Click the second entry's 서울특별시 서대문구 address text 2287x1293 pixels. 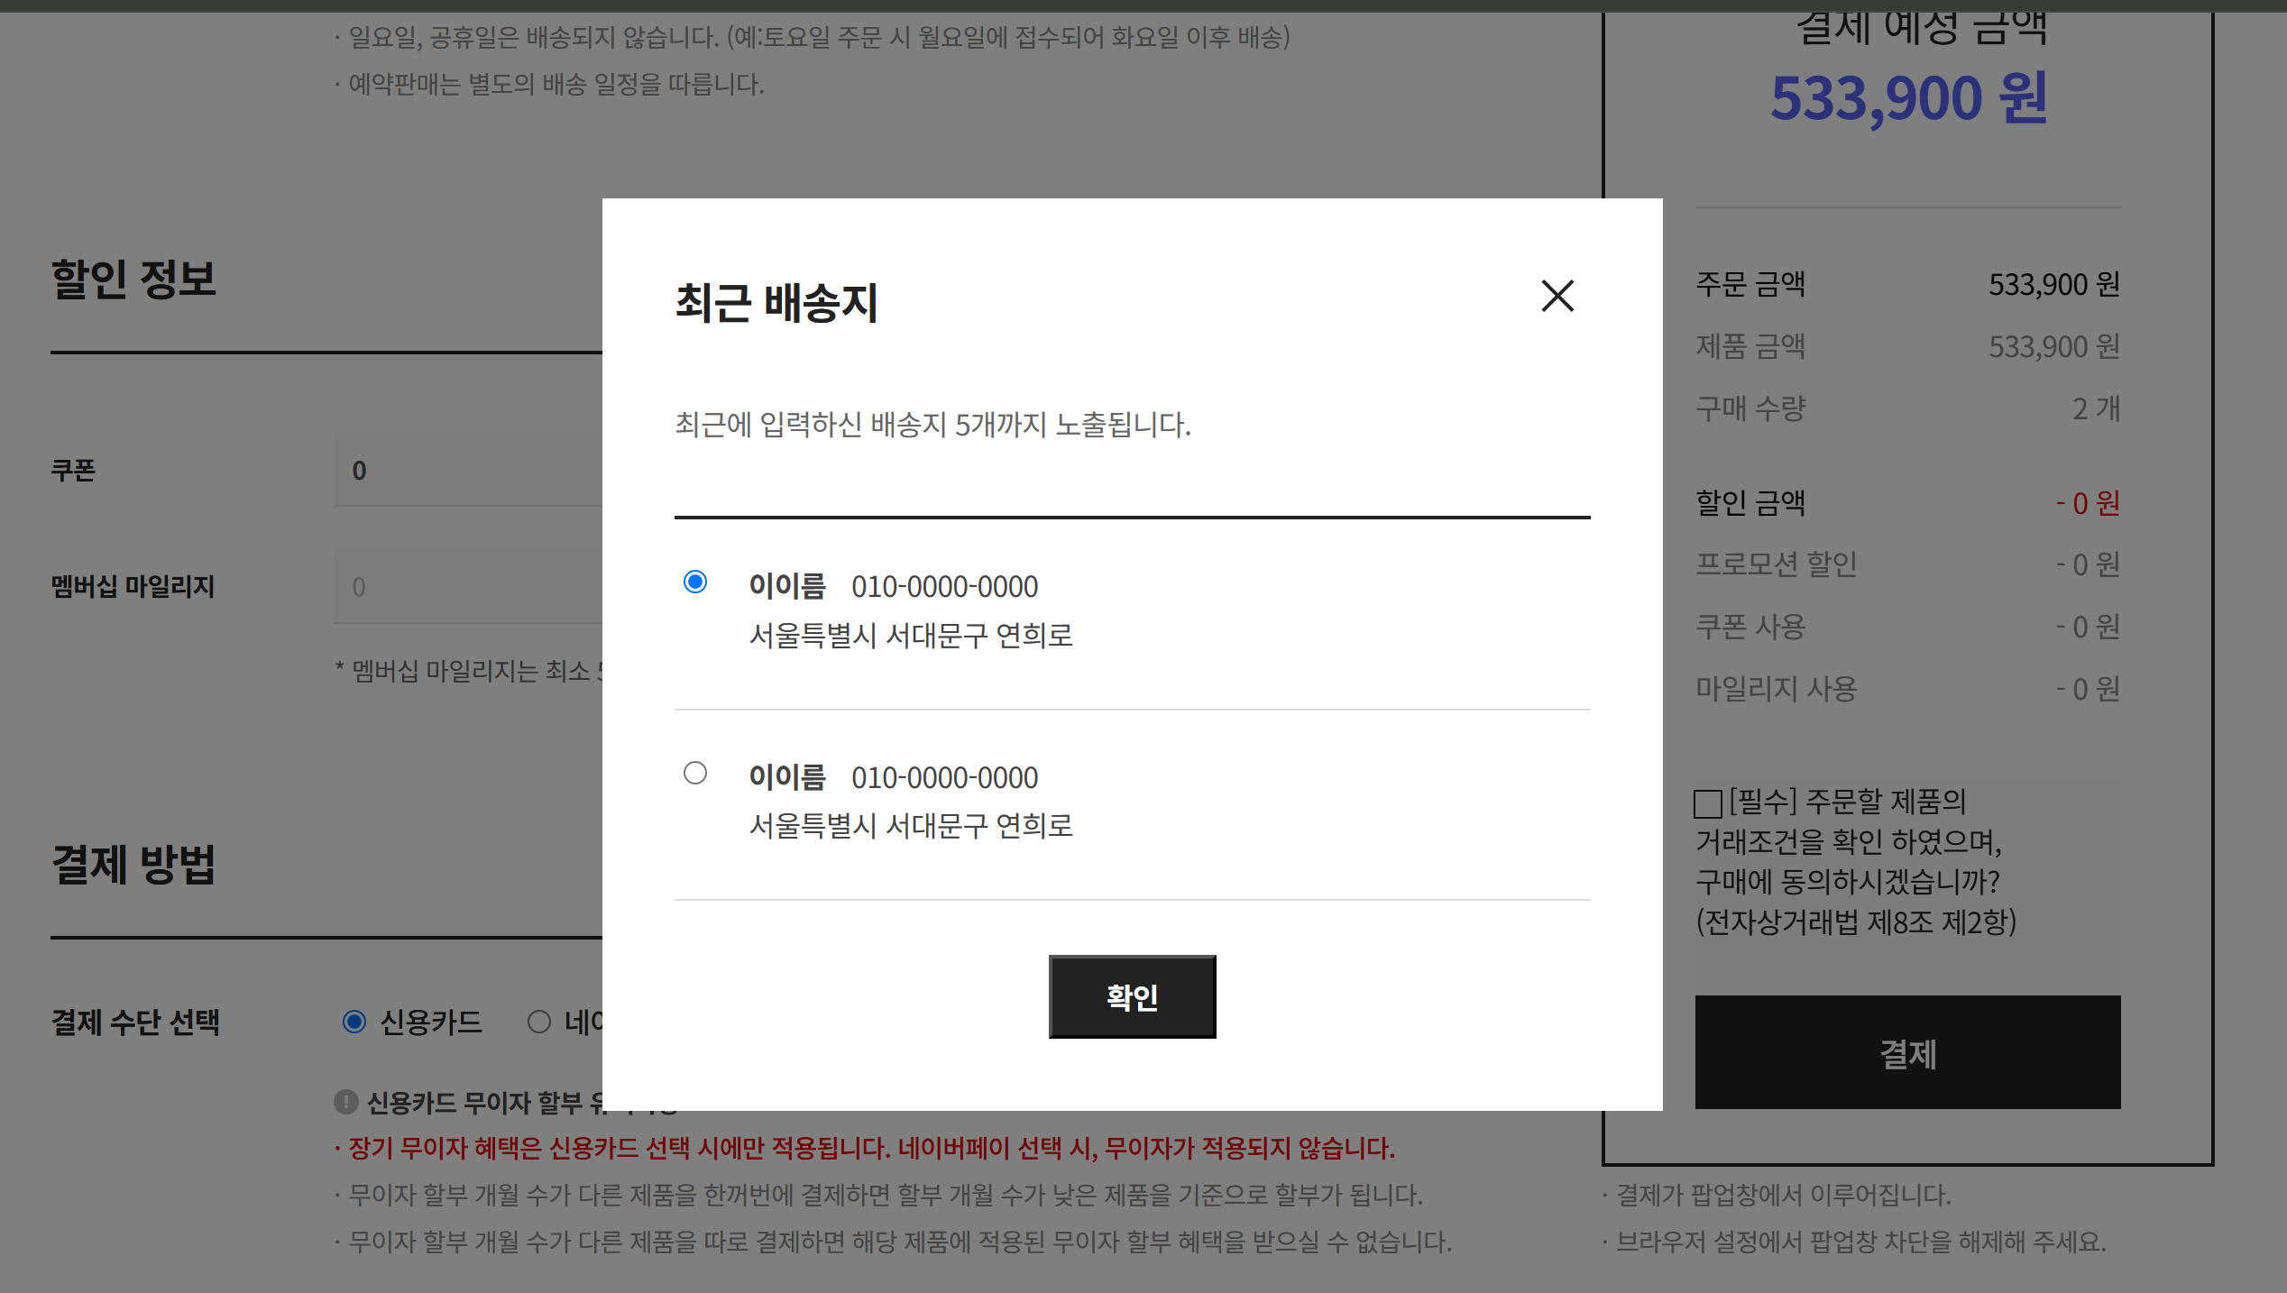(x=911, y=826)
